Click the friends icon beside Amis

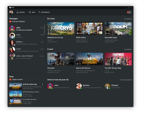pos(30,12)
